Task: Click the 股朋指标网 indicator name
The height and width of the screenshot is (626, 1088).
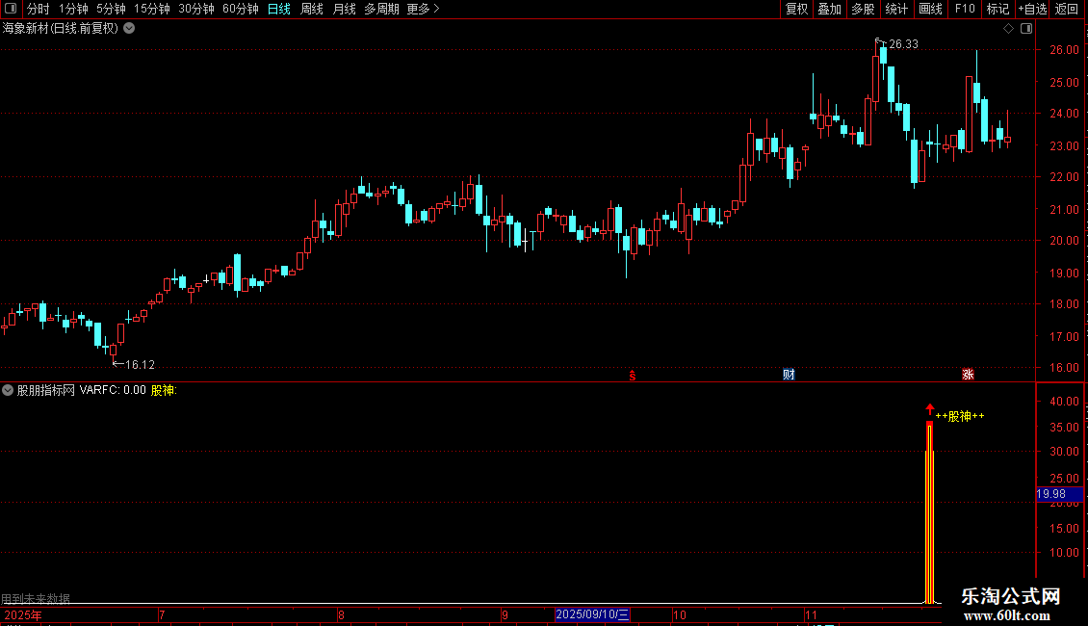Action: tap(46, 390)
